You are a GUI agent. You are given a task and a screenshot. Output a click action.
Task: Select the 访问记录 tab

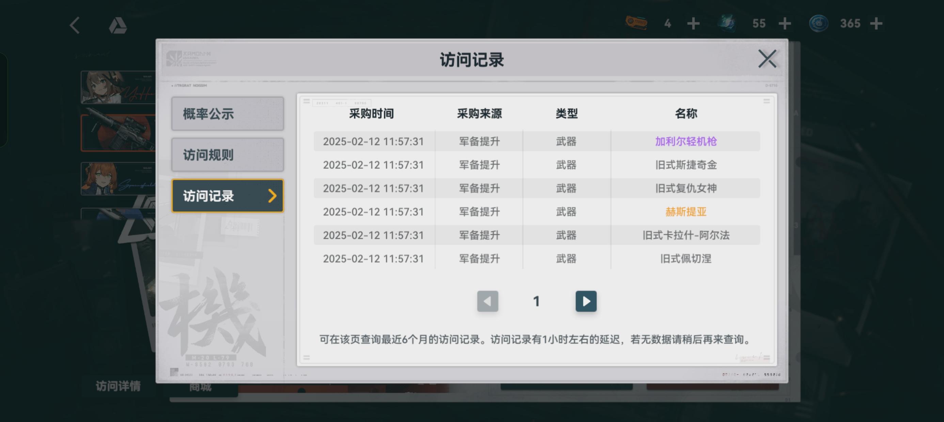(x=227, y=196)
